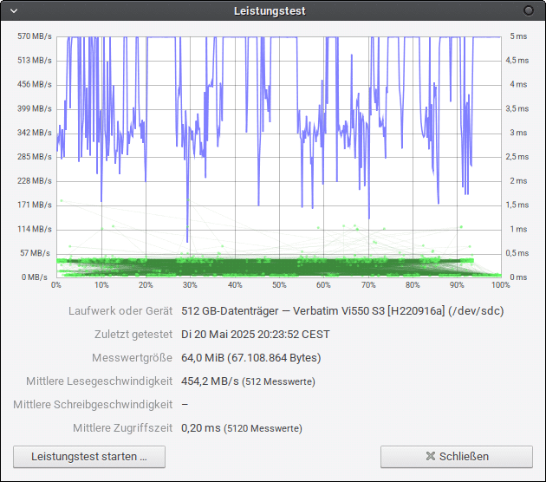546x482 pixels.
Task: Click the 100% label on the x-axis
Action: point(500,285)
